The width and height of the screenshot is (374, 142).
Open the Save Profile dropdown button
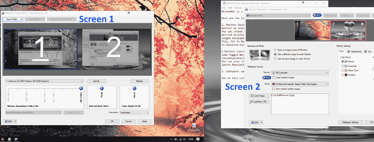[12, 19]
